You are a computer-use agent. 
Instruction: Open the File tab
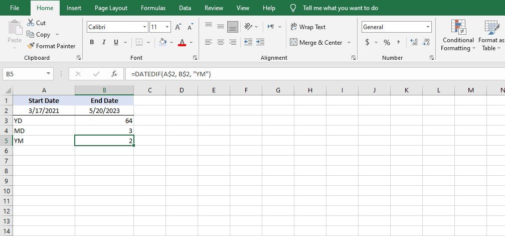(x=15, y=8)
